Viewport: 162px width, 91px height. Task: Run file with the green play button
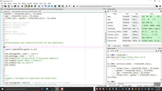(22, 6)
